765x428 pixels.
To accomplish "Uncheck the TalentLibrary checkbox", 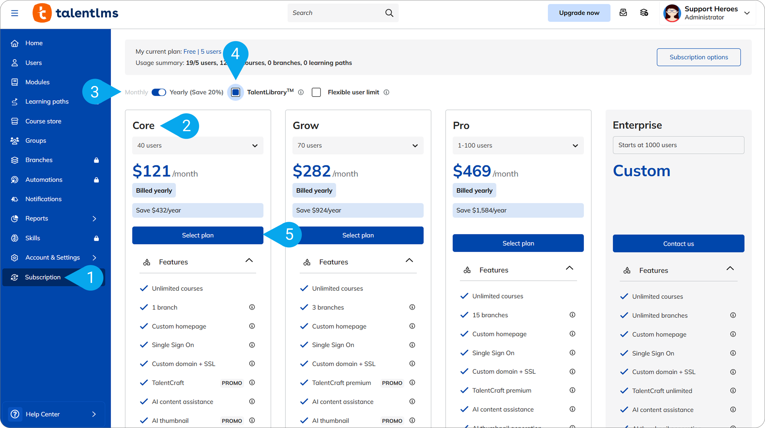I will [x=236, y=92].
